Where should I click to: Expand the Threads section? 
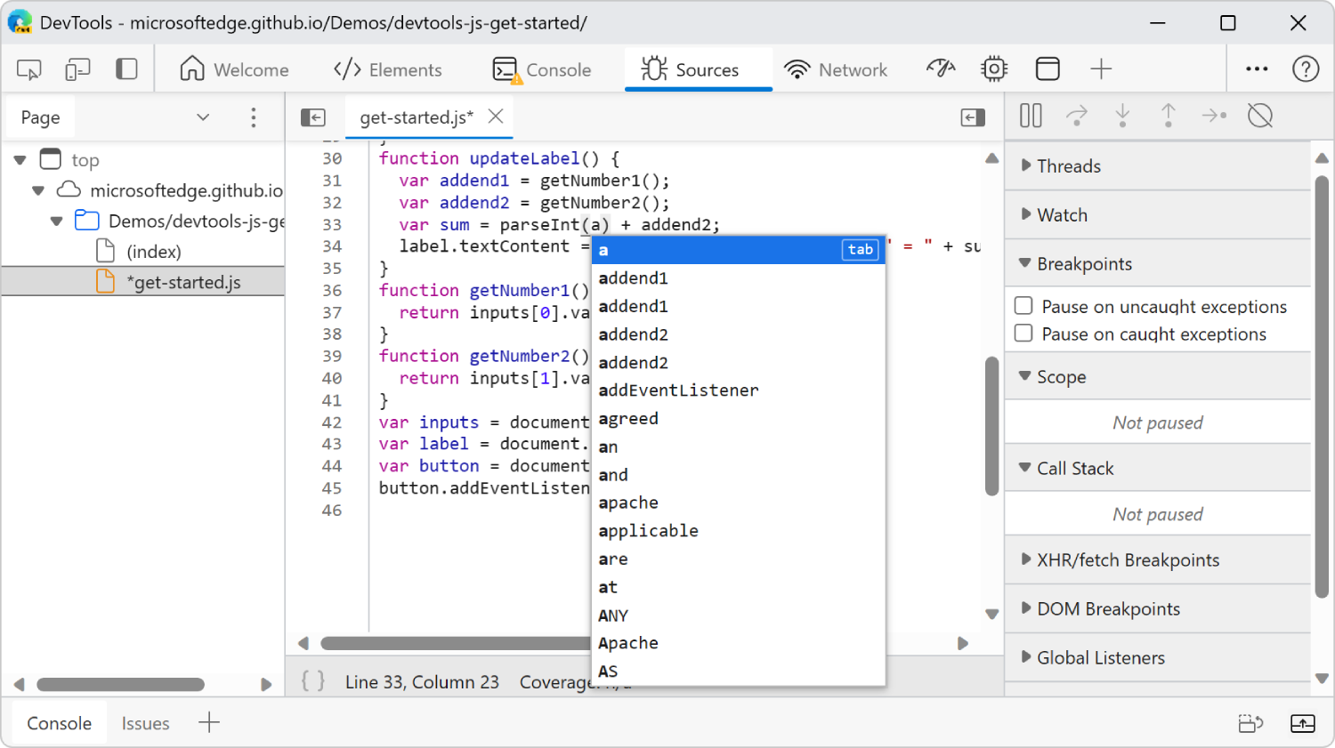[x=1023, y=165]
